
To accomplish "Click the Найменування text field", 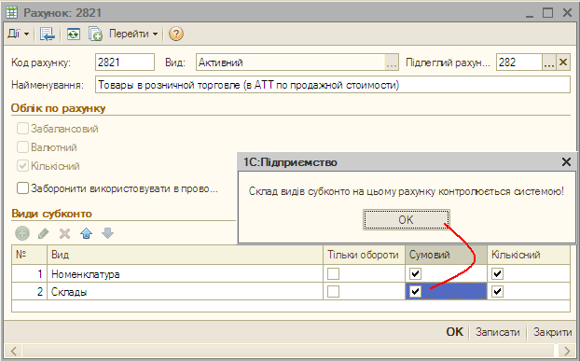I will click(333, 85).
